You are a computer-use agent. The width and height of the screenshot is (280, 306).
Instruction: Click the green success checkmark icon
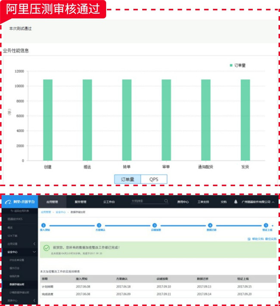(47, 248)
